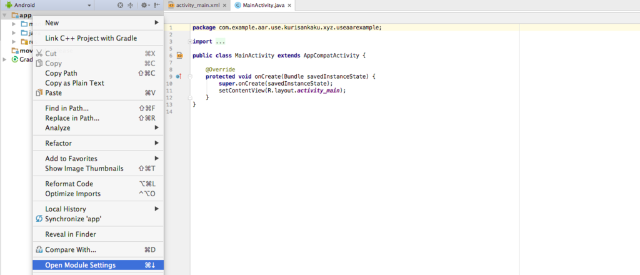Choose Copy Path from context menu
640x275 pixels.
click(98, 73)
